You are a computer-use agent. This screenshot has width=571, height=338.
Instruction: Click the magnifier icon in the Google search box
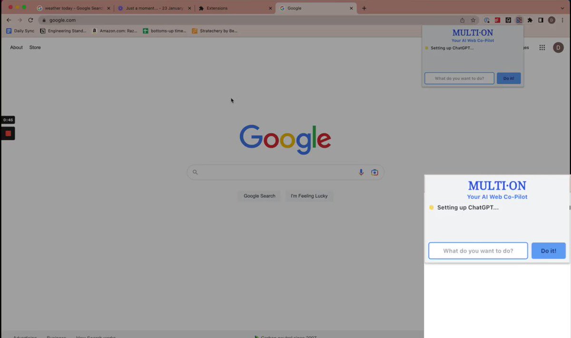click(x=195, y=172)
